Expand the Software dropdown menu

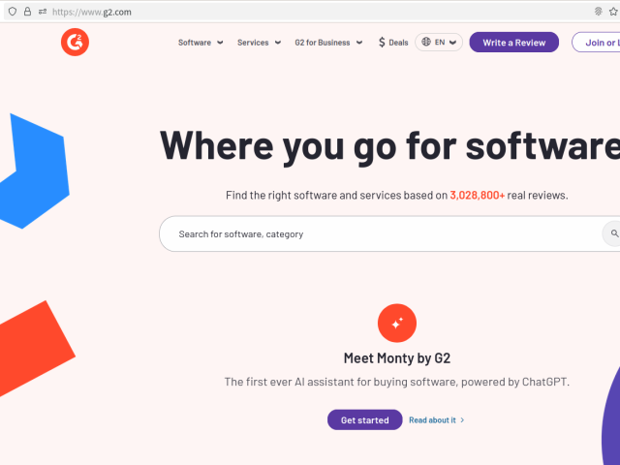pyautogui.click(x=201, y=43)
